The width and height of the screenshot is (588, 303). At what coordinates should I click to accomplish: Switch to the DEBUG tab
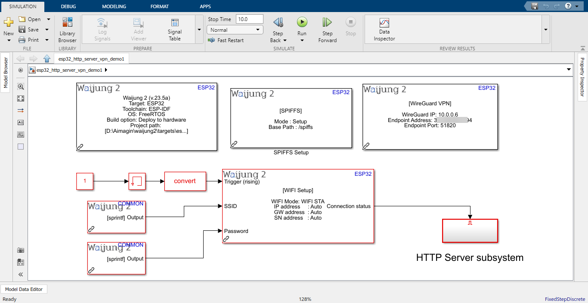click(68, 6)
